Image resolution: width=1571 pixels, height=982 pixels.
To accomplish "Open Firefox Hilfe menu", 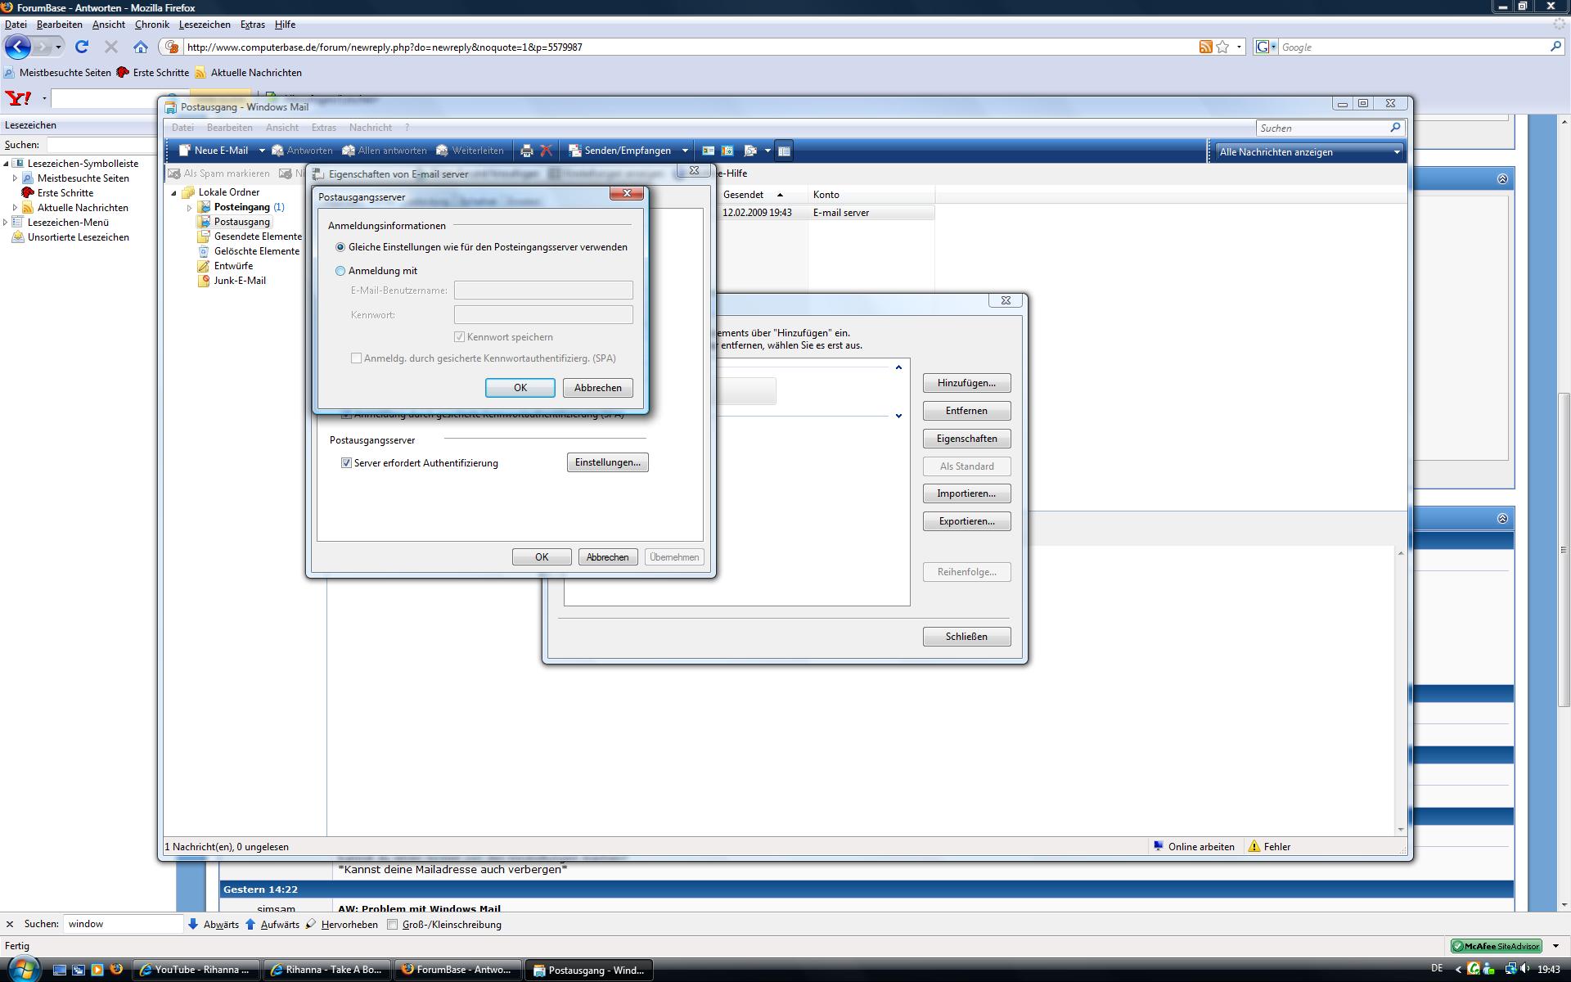I will [285, 25].
